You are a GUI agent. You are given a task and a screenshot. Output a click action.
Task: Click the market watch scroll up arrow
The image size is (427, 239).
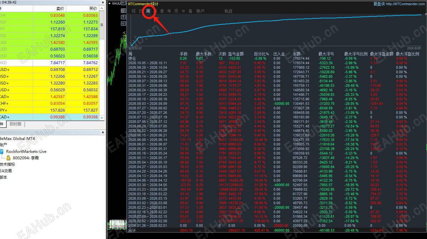click(101, 9)
